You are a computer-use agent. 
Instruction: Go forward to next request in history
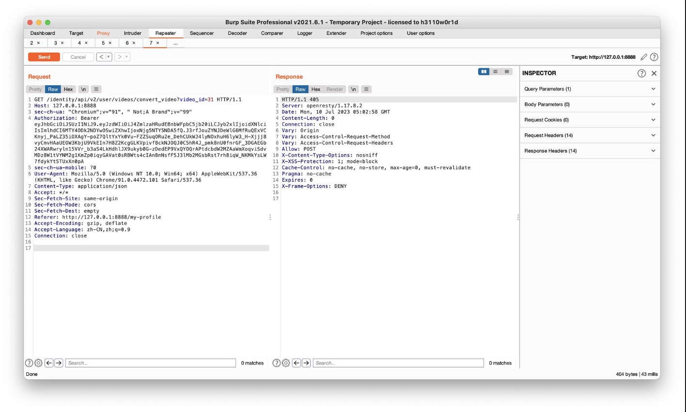[x=119, y=57]
